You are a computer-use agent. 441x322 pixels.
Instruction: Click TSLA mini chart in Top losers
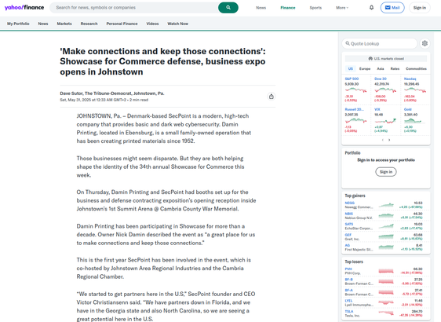click(x=386, y=313)
